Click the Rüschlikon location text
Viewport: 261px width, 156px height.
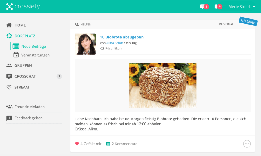[x=113, y=49]
